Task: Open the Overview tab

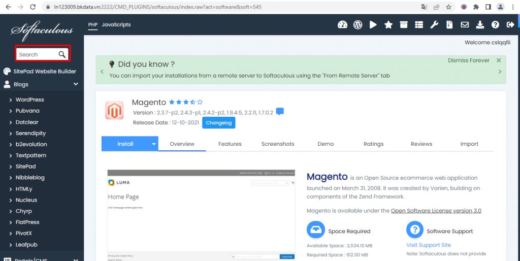Action: point(182,144)
